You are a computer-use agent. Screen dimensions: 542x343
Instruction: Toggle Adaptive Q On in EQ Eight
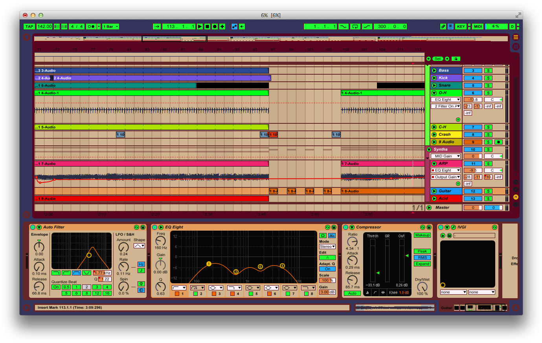pos(327,269)
